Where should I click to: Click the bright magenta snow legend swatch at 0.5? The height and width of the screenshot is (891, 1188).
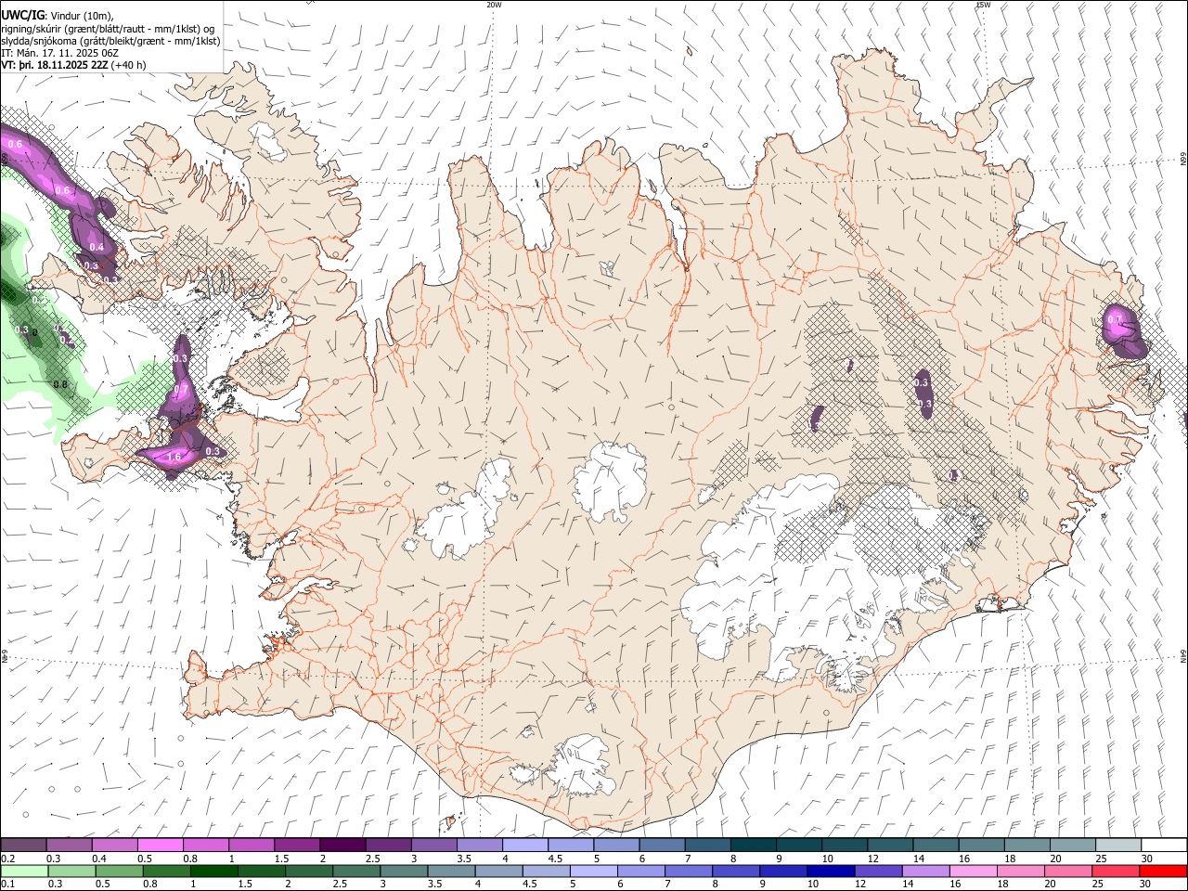[x=160, y=845]
